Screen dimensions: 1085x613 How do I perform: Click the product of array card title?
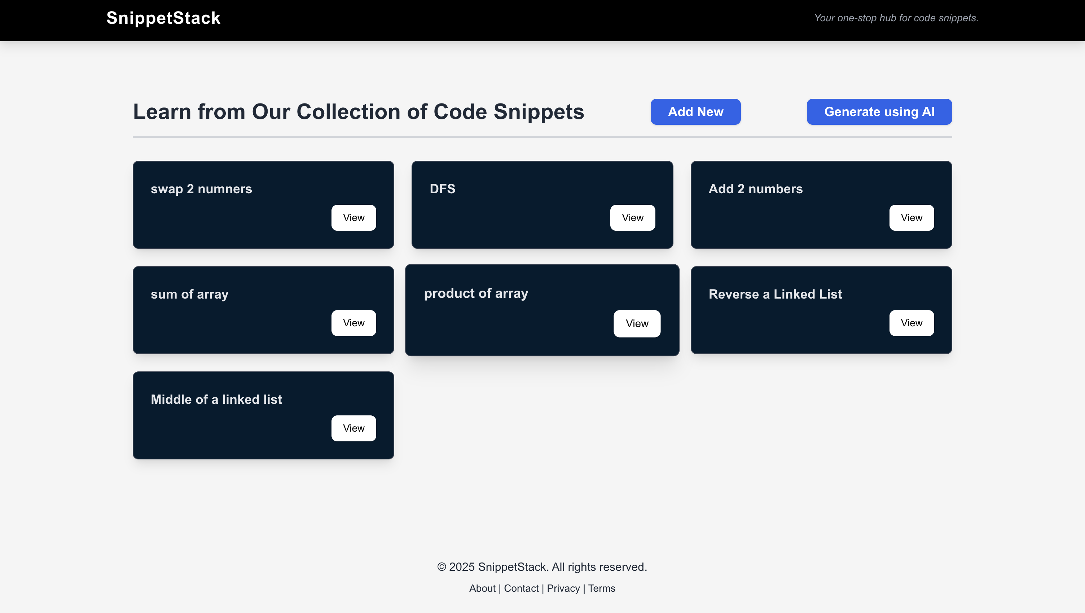pyautogui.click(x=476, y=293)
